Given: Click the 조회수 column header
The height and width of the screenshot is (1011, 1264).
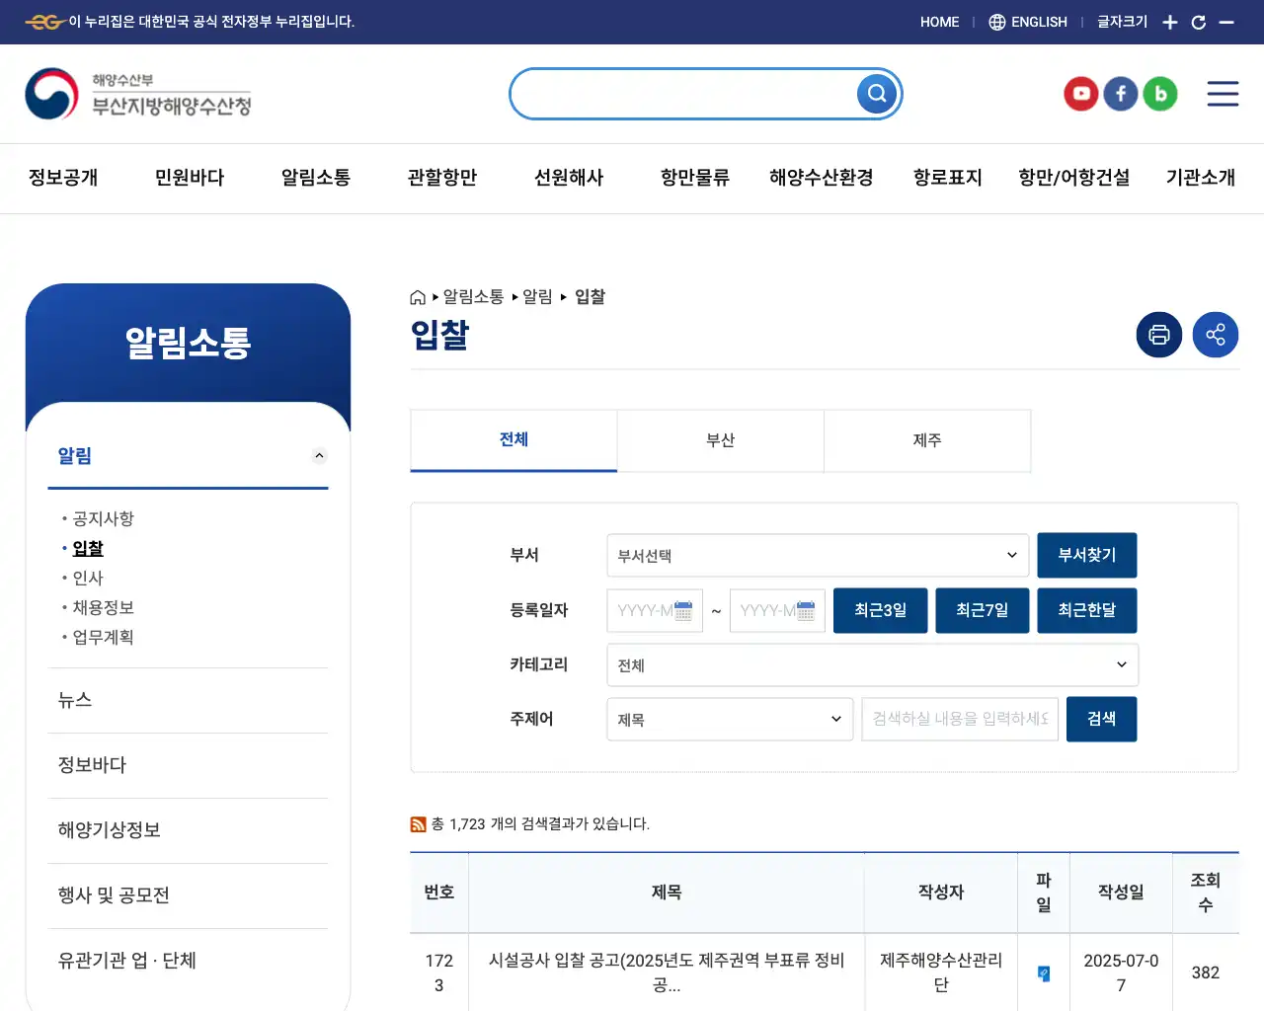Looking at the screenshot, I should pos(1206,893).
